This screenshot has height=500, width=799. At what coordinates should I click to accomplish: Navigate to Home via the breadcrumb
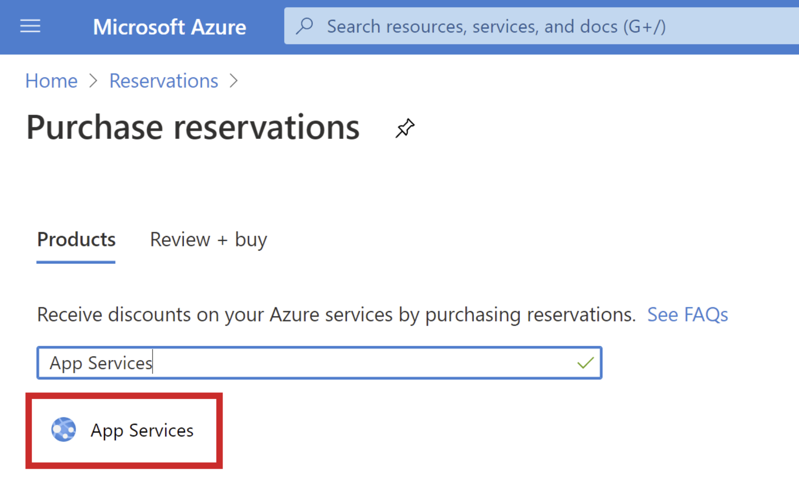[x=51, y=81]
